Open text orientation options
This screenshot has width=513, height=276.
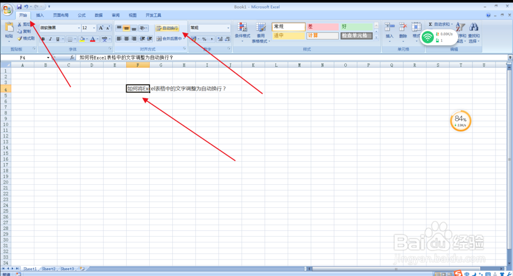143,28
